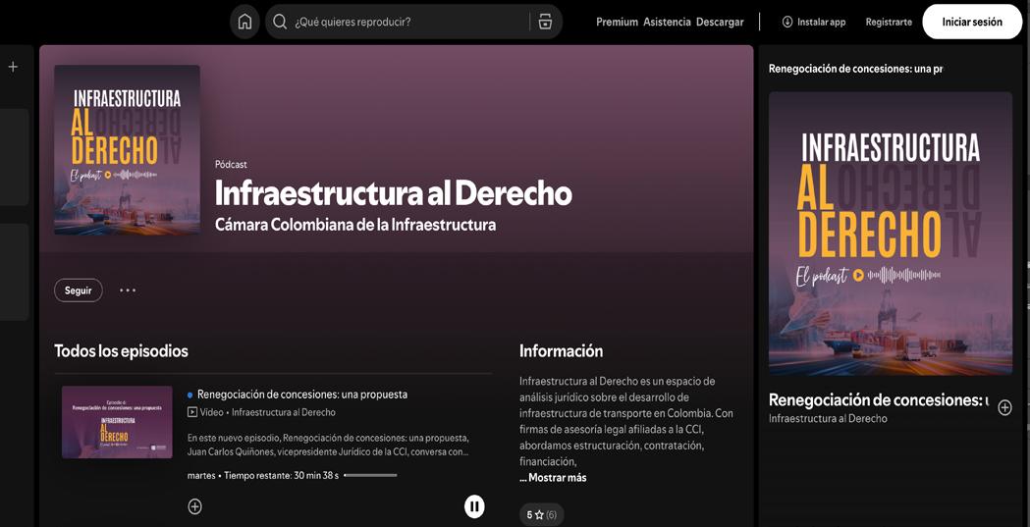Pause the playing Renegociación episode
The width and height of the screenshot is (1030, 527).
(474, 506)
